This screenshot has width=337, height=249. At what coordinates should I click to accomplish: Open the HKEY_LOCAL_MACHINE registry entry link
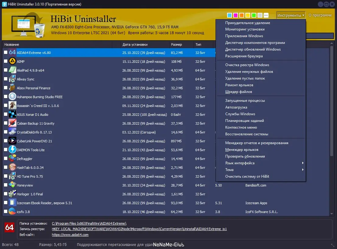click(x=139, y=229)
